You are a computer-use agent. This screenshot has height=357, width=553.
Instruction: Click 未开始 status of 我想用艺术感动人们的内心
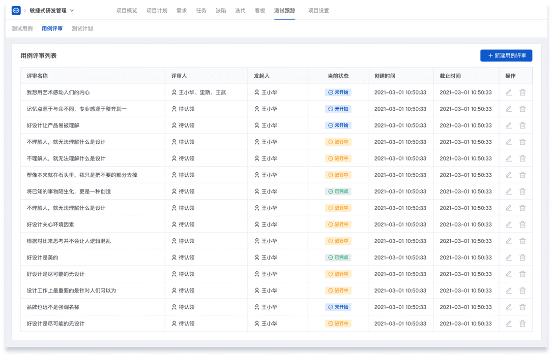338,92
